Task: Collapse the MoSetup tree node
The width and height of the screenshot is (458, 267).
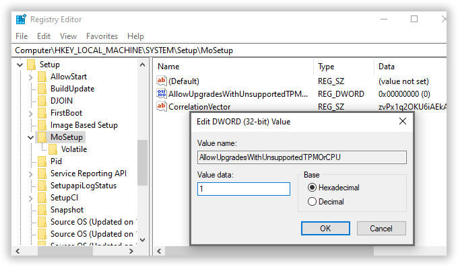Action: tap(31, 137)
